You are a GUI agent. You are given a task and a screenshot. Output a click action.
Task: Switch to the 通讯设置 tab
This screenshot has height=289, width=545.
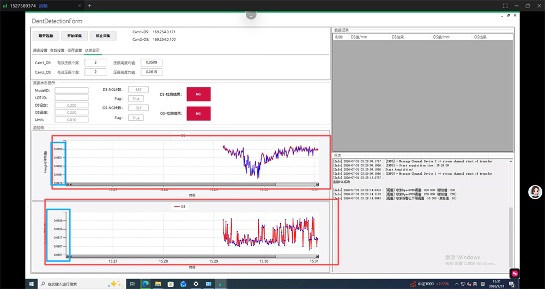tap(40, 50)
